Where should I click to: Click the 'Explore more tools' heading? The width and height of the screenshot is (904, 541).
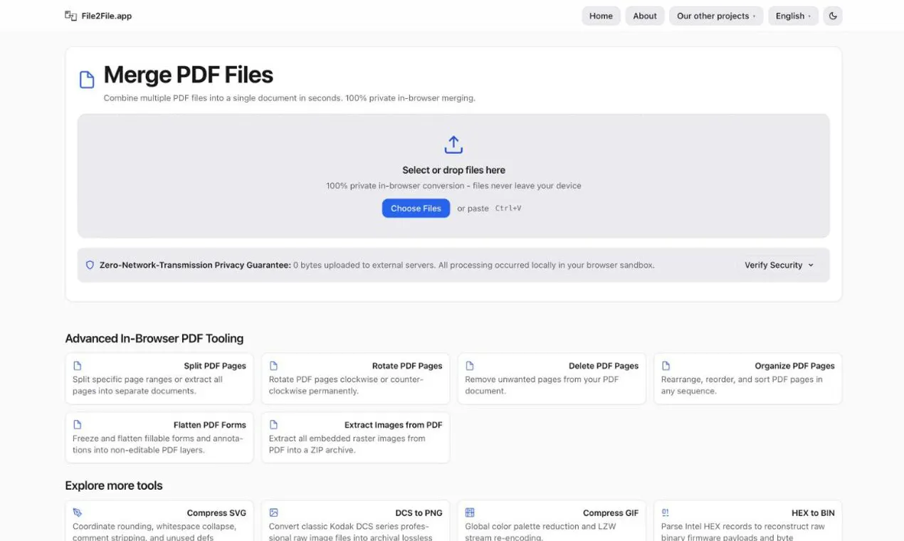tap(114, 485)
